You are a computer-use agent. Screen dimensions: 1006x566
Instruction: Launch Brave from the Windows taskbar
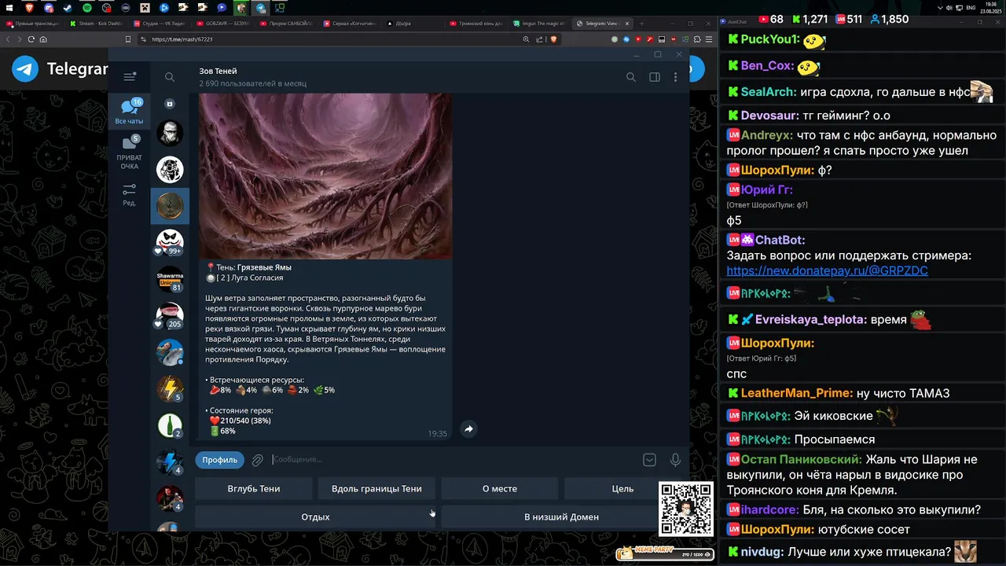click(29, 8)
